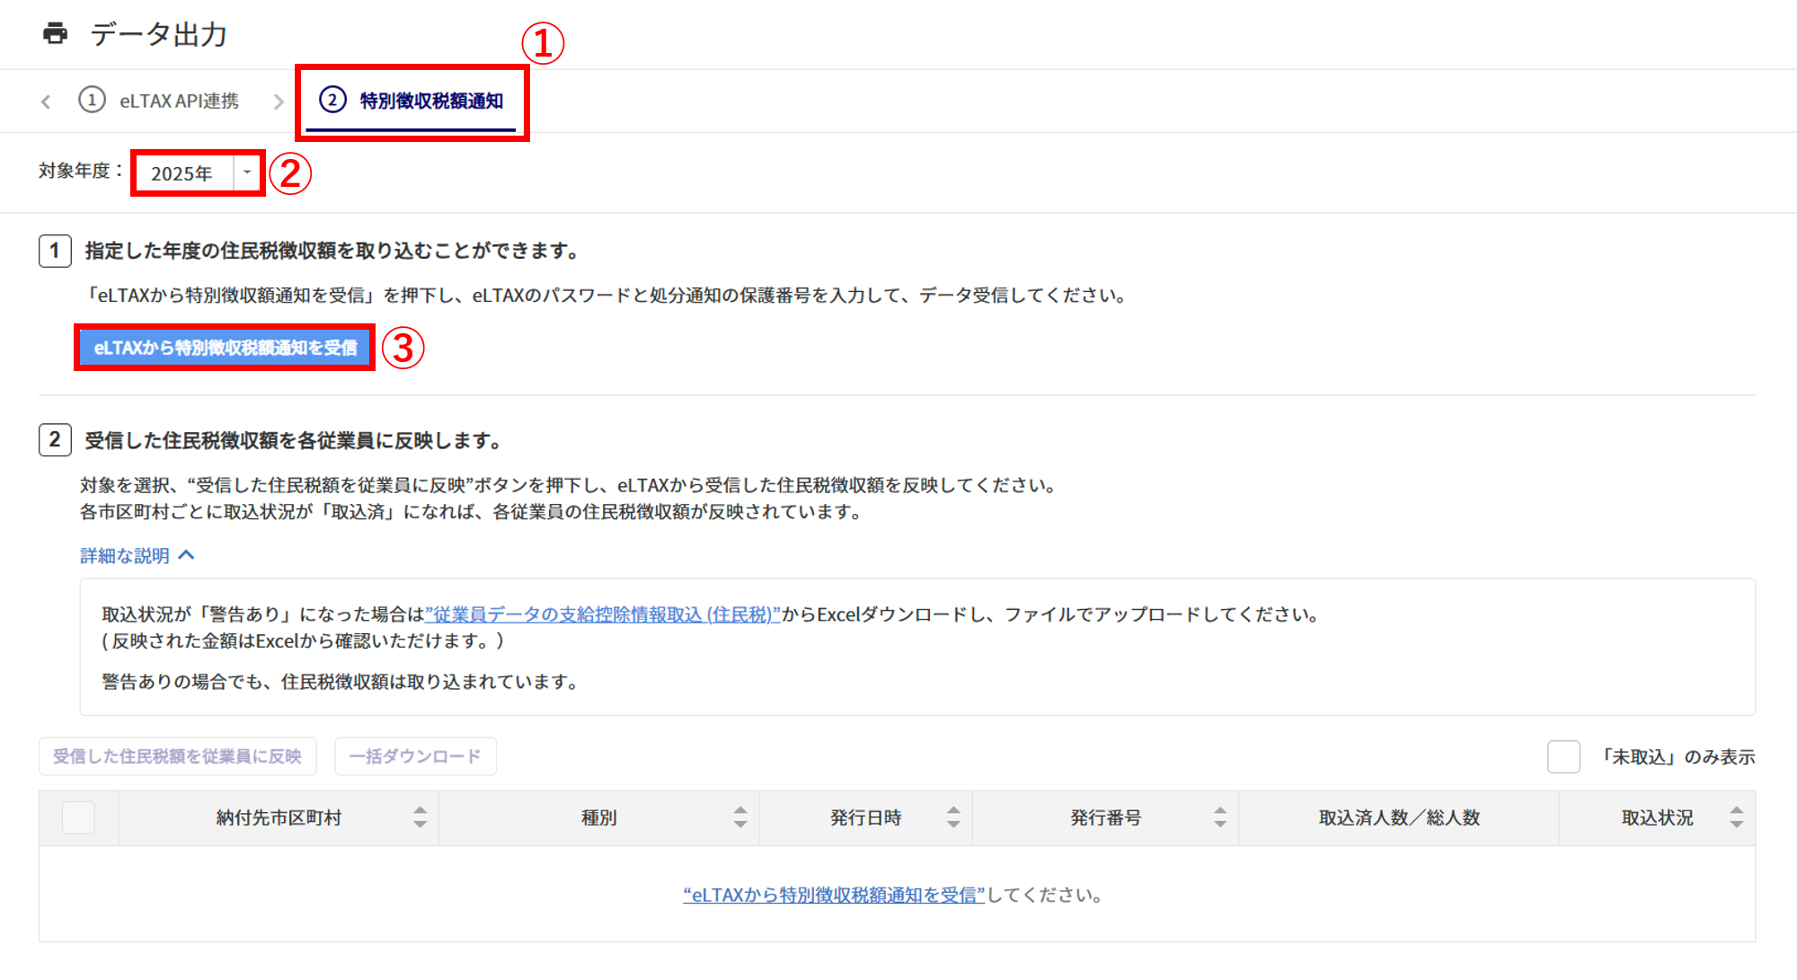Screen dimensions: 1797x980
Task: Enable the 「未取込」のみ表示 checkbox
Action: 1563,756
